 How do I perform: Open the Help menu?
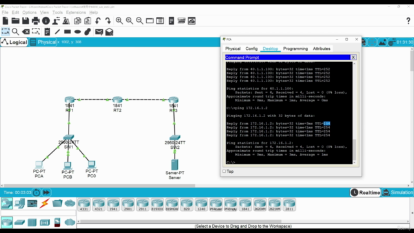point(93,12)
